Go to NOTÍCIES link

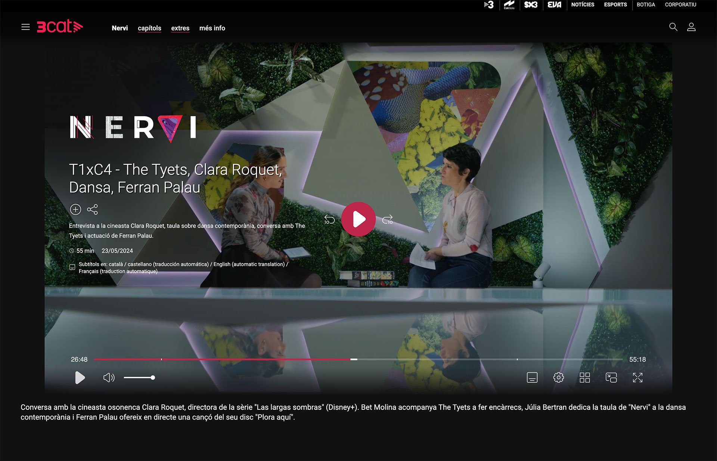point(583,5)
